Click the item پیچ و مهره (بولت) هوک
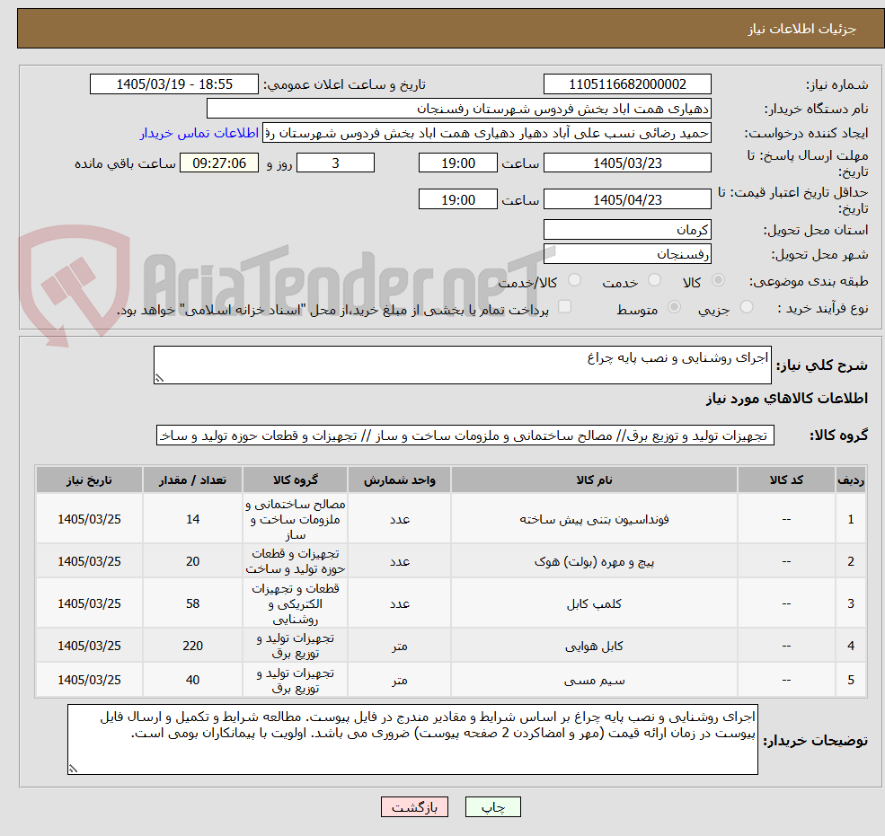The width and height of the screenshot is (885, 836). pyautogui.click(x=594, y=561)
